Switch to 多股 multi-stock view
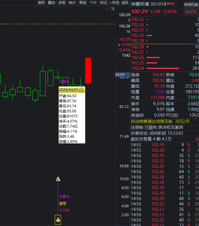Viewport: 199px width, 226px height. pyautogui.click(x=62, y=3)
